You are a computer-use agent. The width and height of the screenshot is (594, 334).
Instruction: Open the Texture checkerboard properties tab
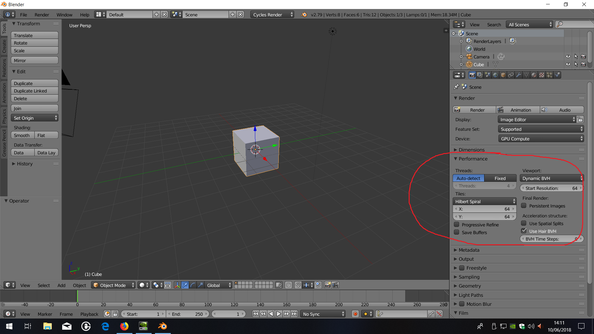coord(542,75)
